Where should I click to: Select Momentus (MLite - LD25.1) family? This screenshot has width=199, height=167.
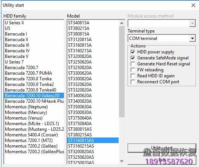coord(34,124)
